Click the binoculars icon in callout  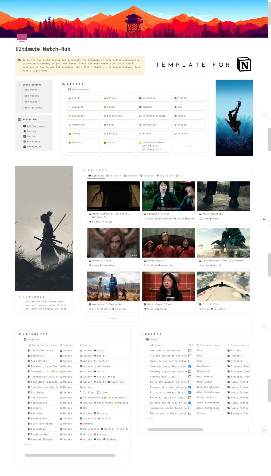coord(19,60)
